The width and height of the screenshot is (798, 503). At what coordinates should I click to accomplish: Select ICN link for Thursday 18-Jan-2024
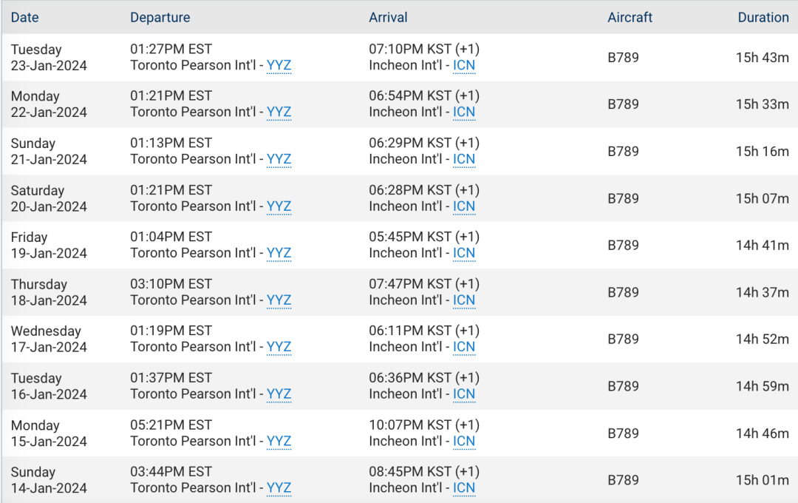coord(464,300)
